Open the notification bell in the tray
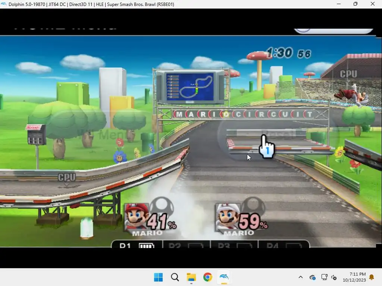 coord(372,277)
